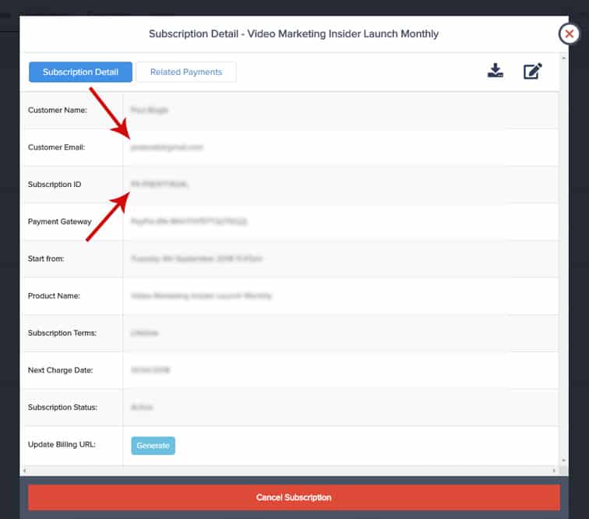Click the Next Charge Date value
This screenshot has width=589, height=519.
pyautogui.click(x=150, y=370)
